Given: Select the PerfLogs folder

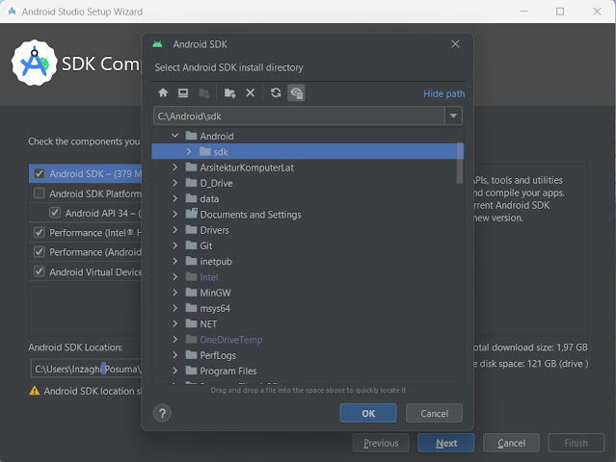Looking at the screenshot, I should click(218, 355).
